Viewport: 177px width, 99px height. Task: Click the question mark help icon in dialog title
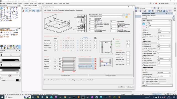pos(128,7)
